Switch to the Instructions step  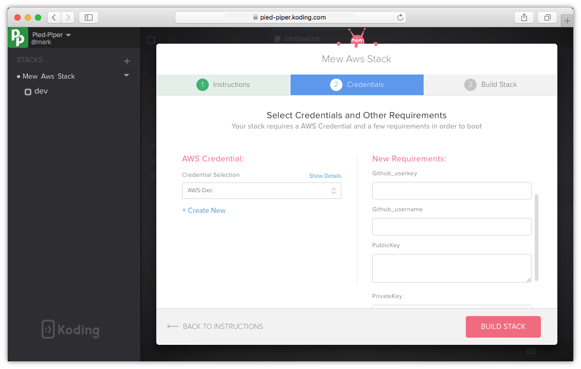coord(223,84)
